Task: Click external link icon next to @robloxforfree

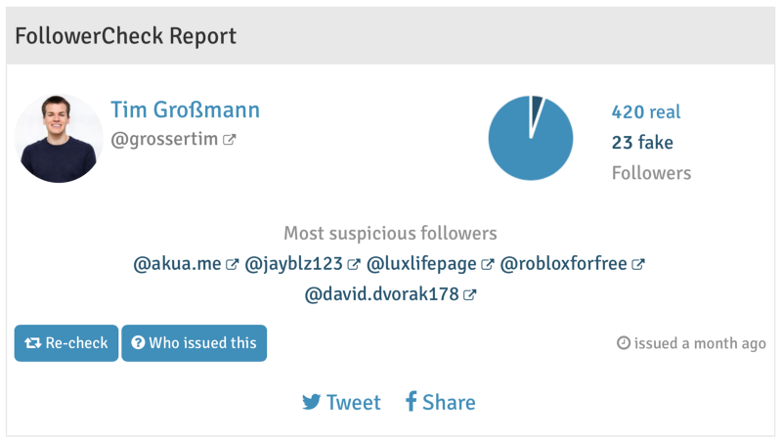Action: [638, 264]
